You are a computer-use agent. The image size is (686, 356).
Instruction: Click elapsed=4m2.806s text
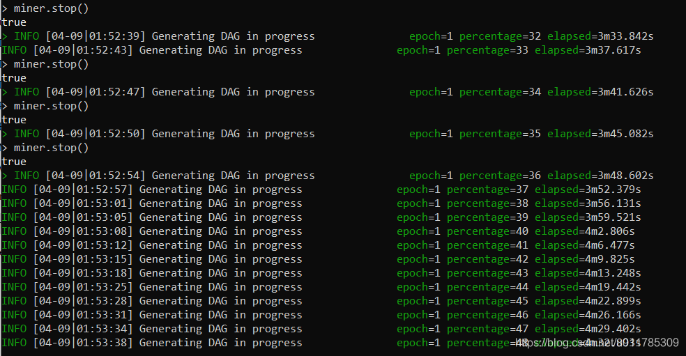point(584,231)
